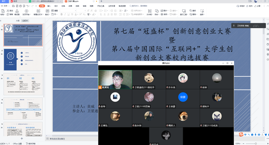Toggle bold formatting
Viewport: 269px width, 145px height.
(61, 15)
